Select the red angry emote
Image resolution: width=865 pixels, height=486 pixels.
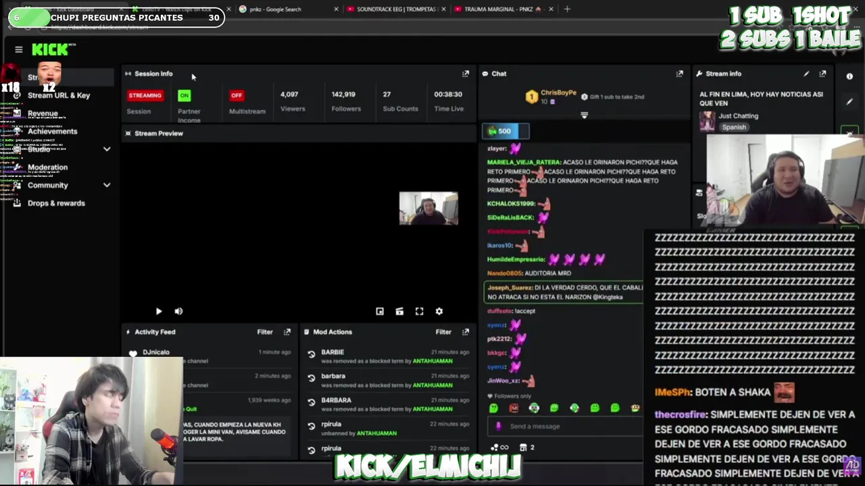pyautogui.click(x=514, y=408)
